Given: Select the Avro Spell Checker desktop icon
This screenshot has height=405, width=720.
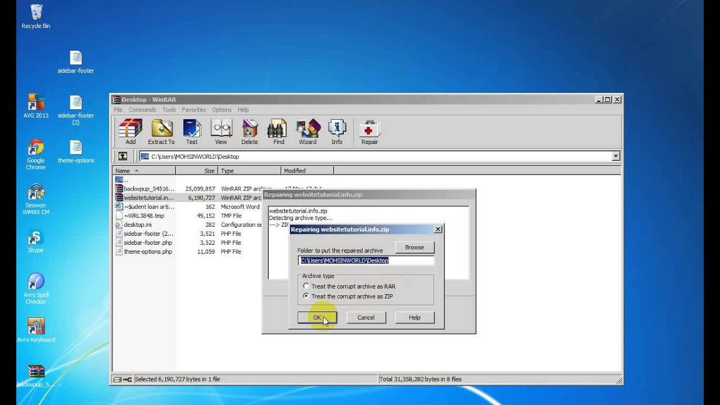Looking at the screenshot, I should pos(35,289).
